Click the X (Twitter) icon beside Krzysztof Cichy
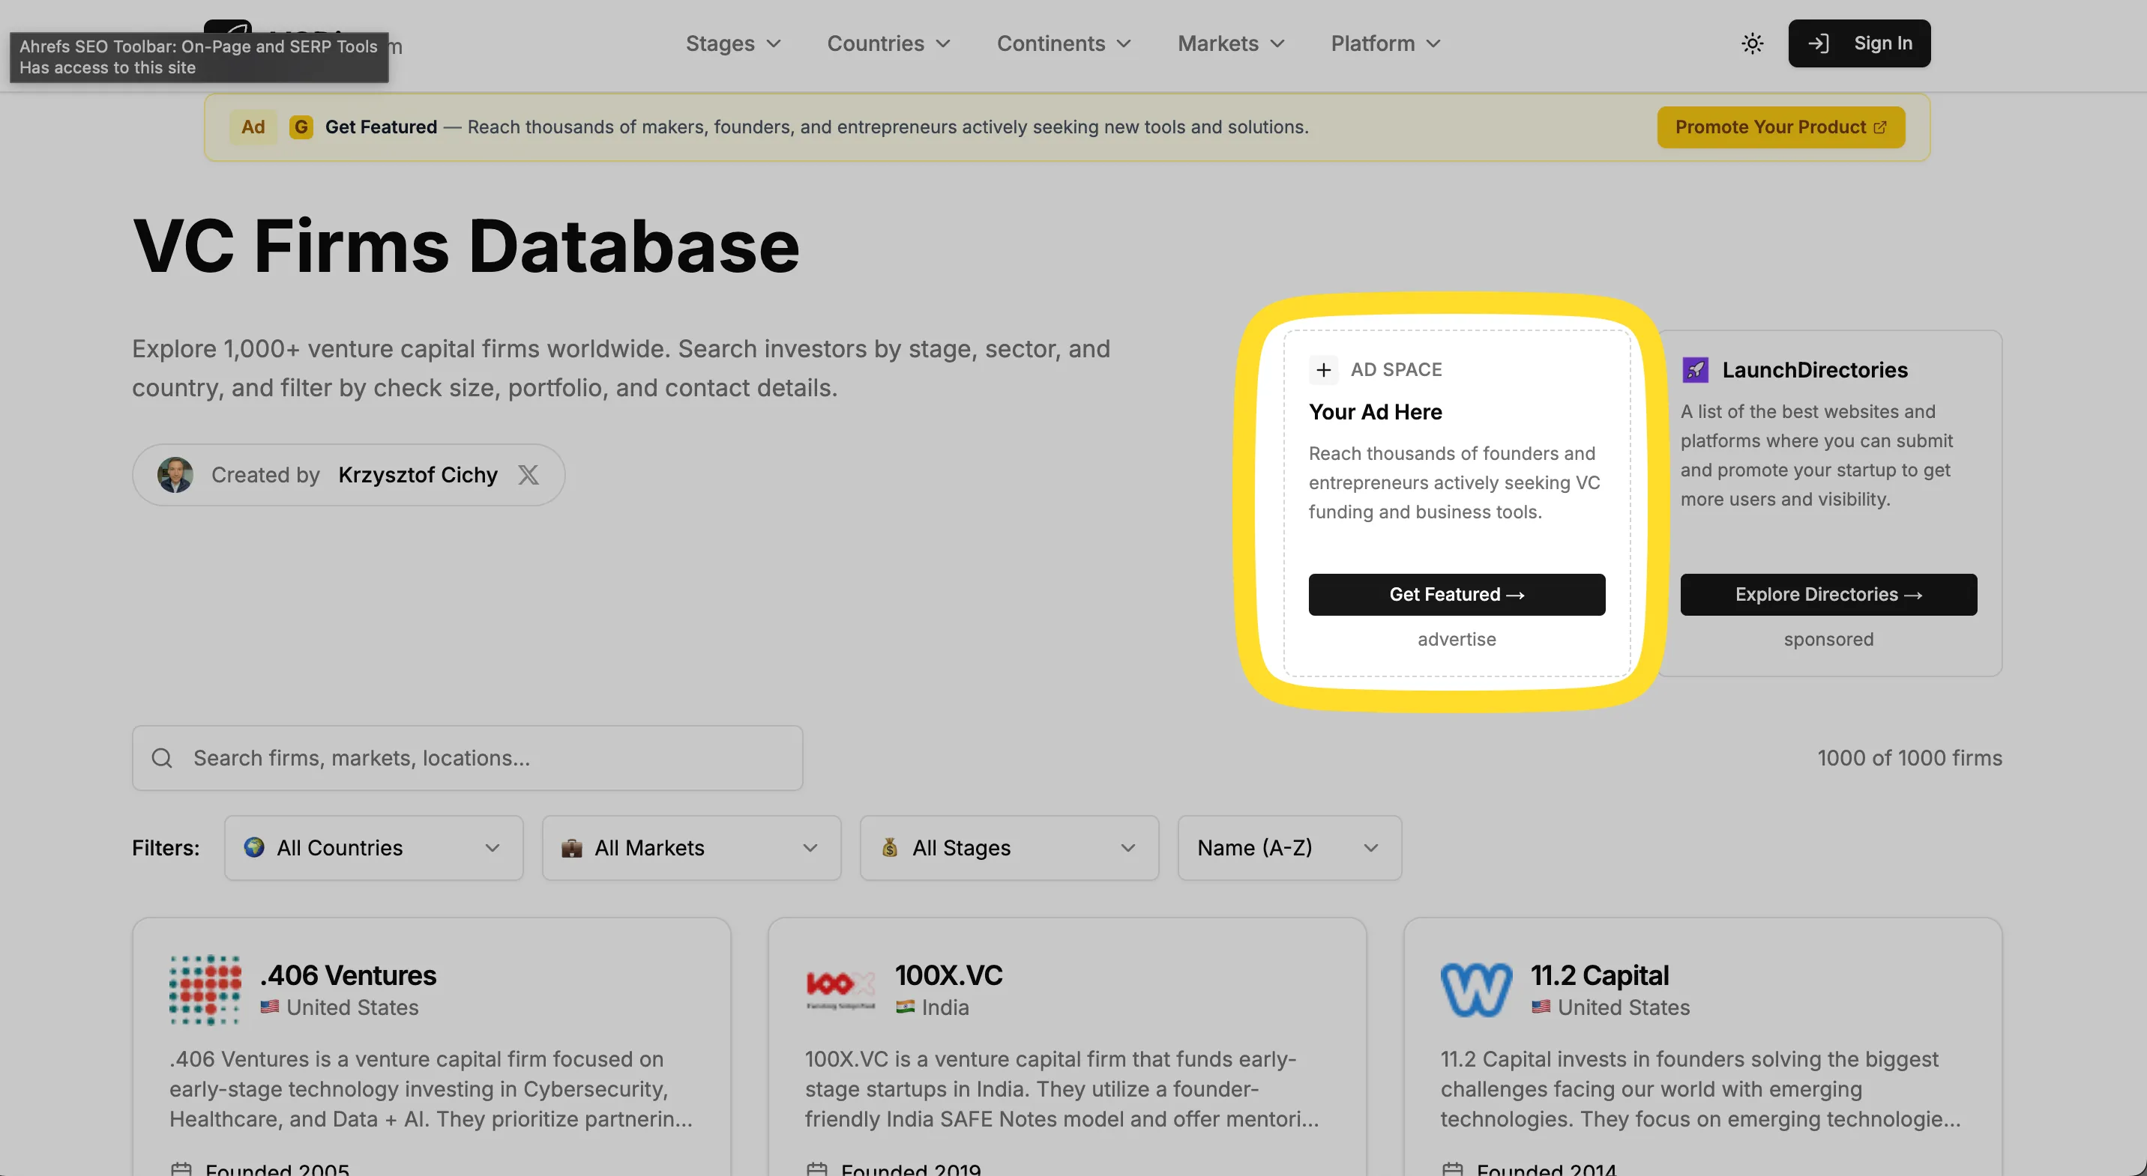 pyautogui.click(x=529, y=475)
